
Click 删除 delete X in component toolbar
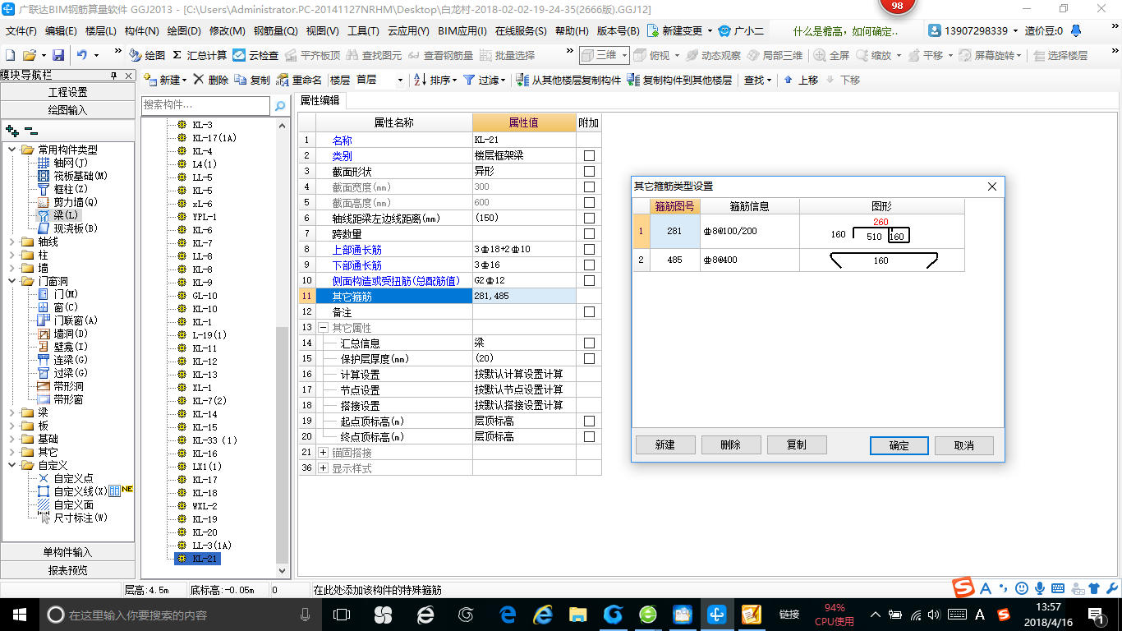[x=211, y=80]
